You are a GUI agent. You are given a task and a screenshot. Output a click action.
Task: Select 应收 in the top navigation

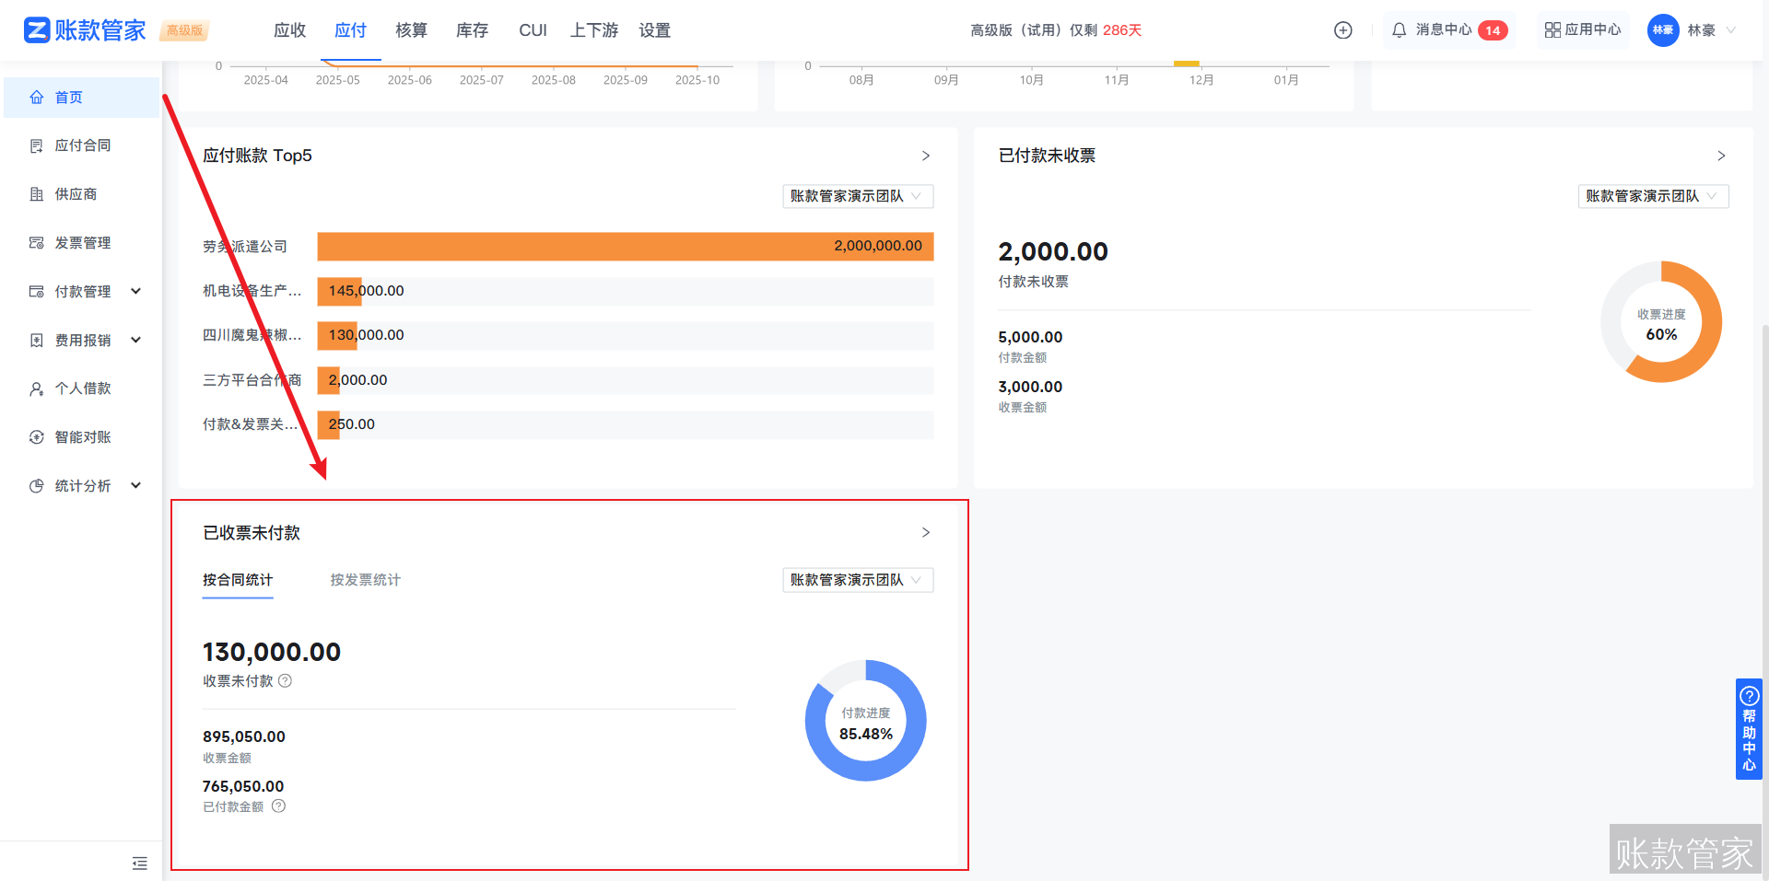pos(289,29)
